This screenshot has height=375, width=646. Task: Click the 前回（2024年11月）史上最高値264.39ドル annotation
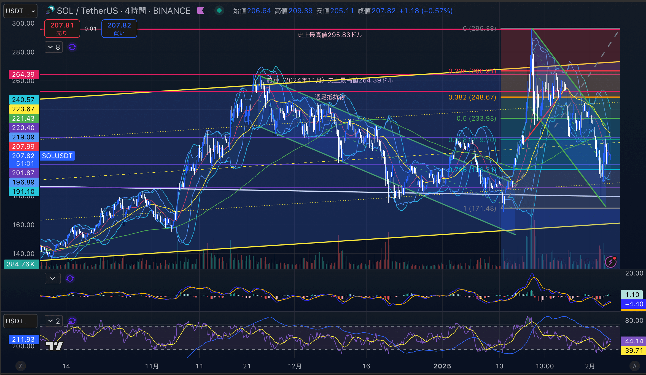coord(330,80)
